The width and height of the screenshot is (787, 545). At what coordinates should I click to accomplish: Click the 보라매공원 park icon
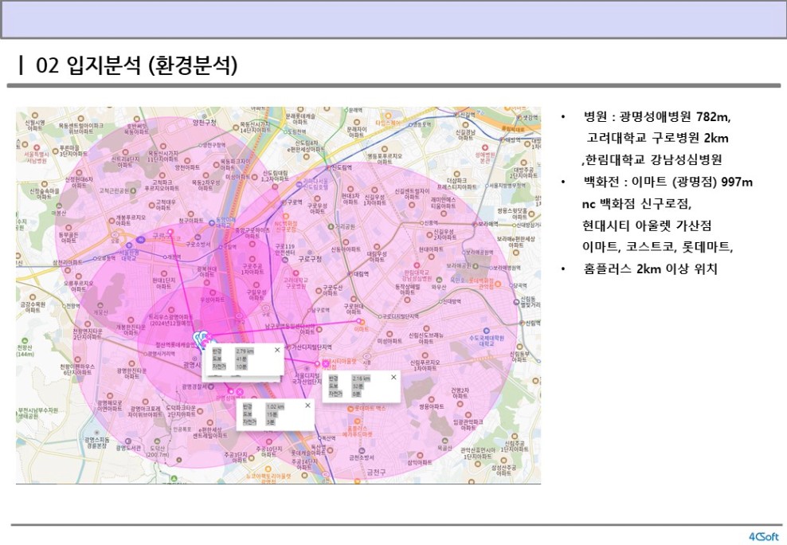475,265
